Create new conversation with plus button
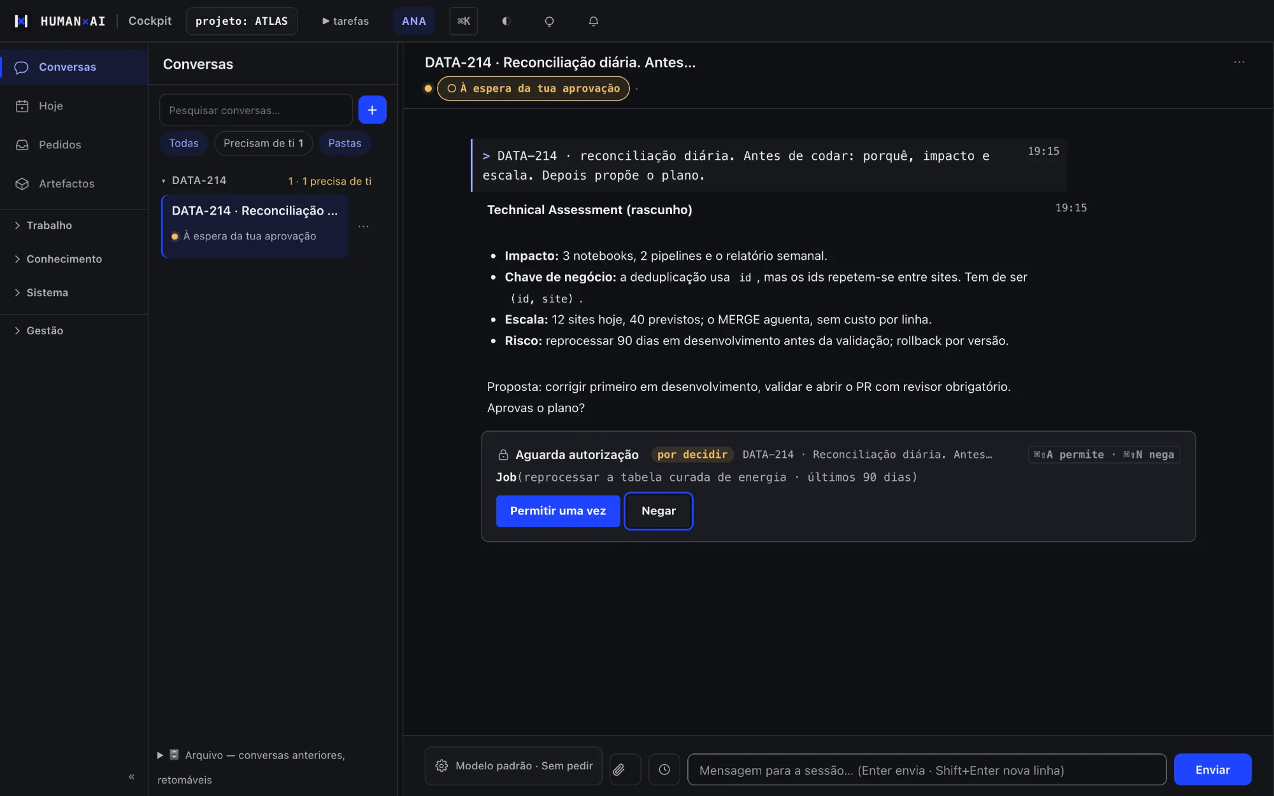 pos(372,110)
